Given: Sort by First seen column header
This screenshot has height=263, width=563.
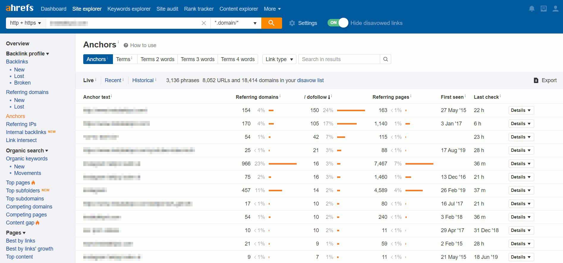Looking at the screenshot, I should pyautogui.click(x=452, y=97).
